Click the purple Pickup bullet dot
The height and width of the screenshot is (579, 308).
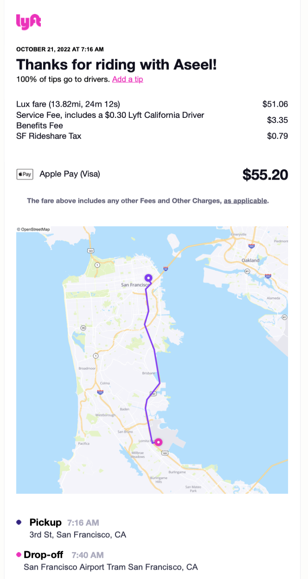19,522
